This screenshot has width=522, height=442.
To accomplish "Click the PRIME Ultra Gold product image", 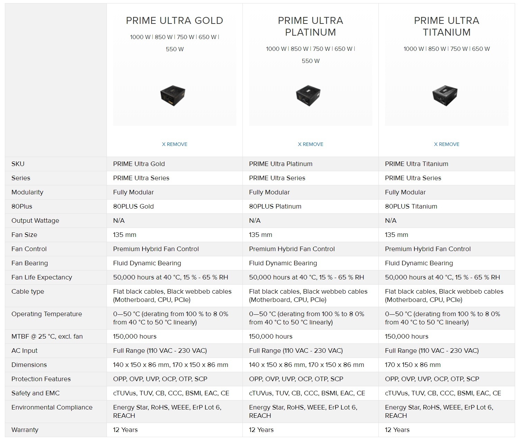I will [x=173, y=96].
